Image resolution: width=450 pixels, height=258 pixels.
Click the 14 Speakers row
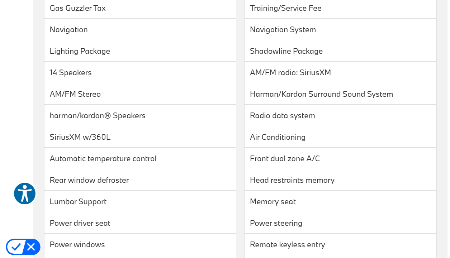click(71, 72)
